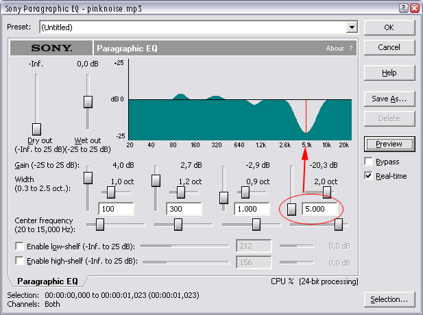
Task: Click the fourth band gain slider handle
Action: tap(291, 210)
